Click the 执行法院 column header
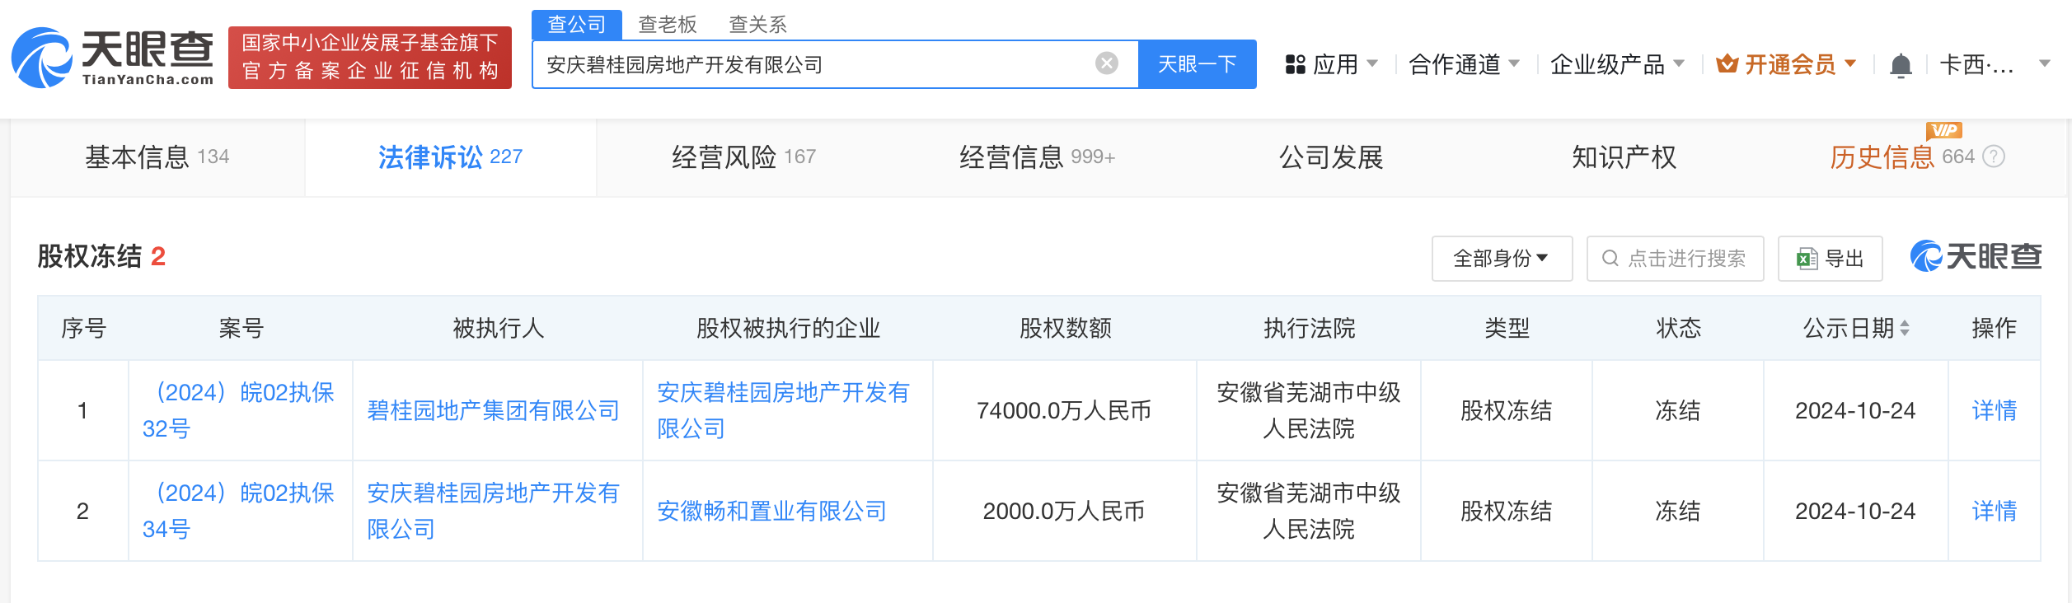 pos(1310,328)
